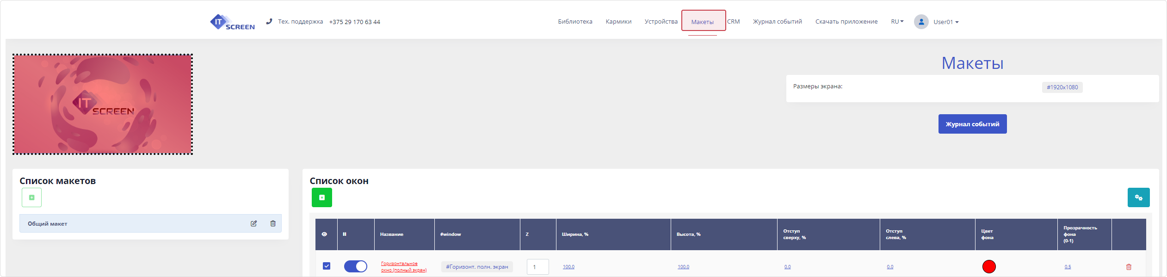
Task: Uncheck the window visibility checkbox
Action: coord(327,266)
